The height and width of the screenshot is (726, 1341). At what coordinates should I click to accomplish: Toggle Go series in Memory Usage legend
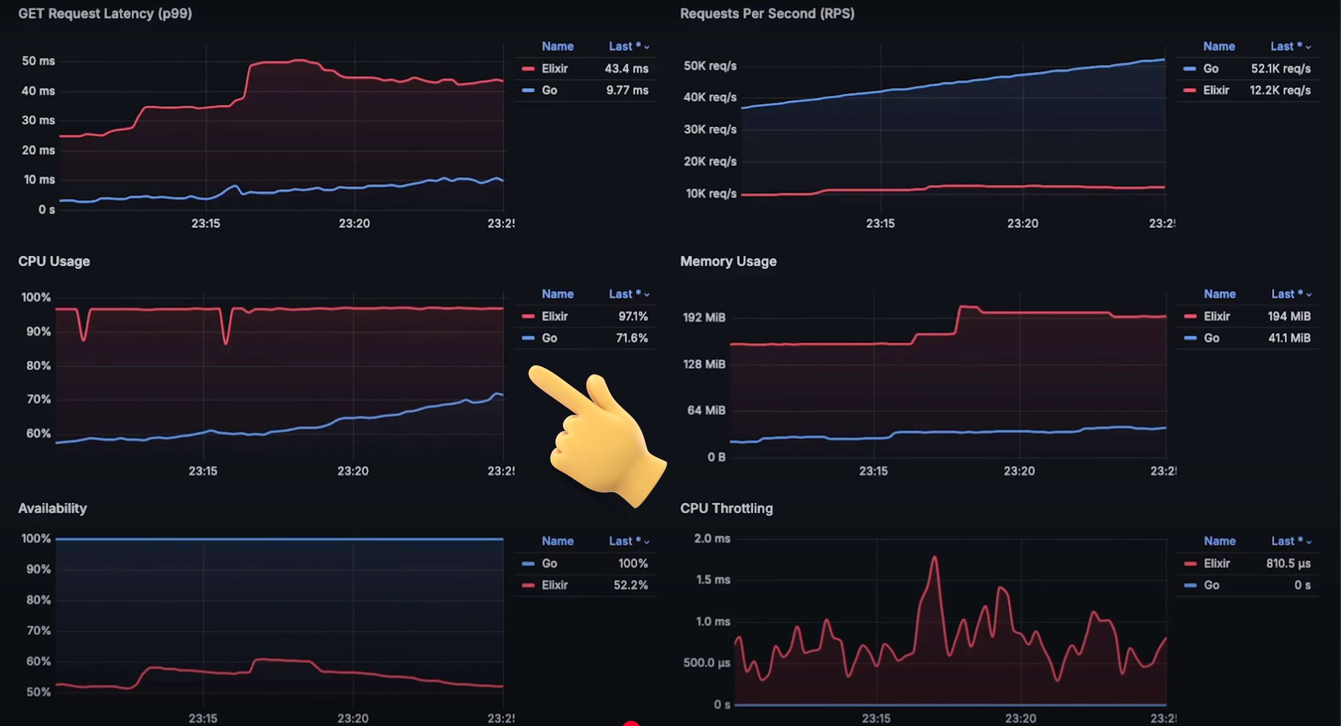click(1211, 339)
